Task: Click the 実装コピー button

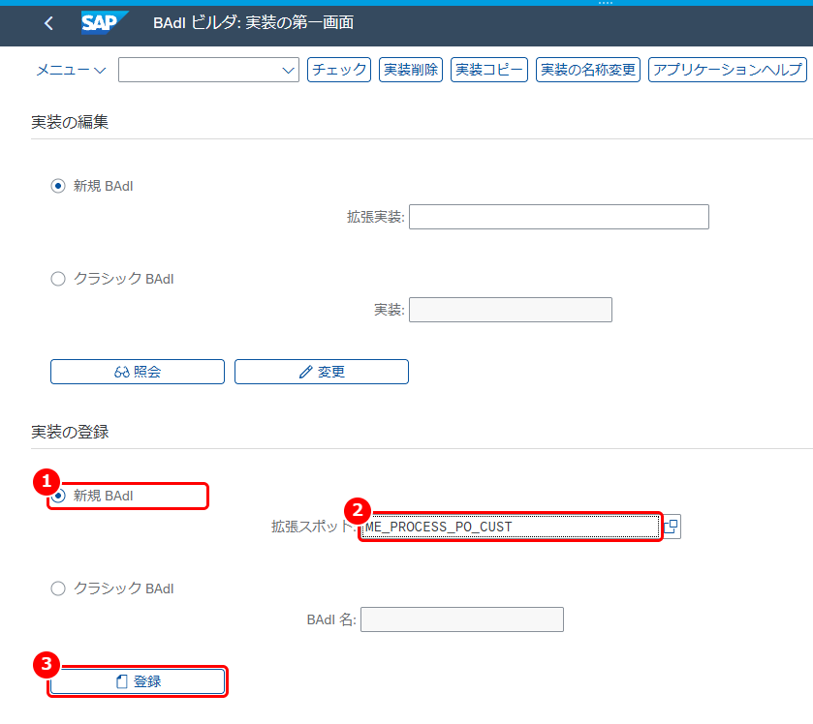Action: (x=489, y=70)
